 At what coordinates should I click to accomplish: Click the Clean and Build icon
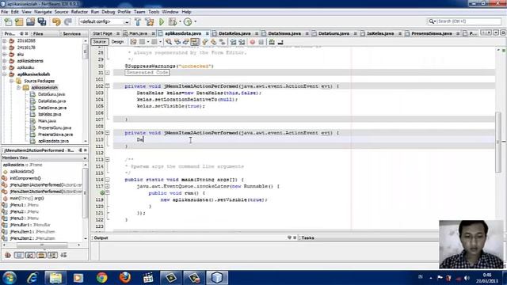[150, 21]
